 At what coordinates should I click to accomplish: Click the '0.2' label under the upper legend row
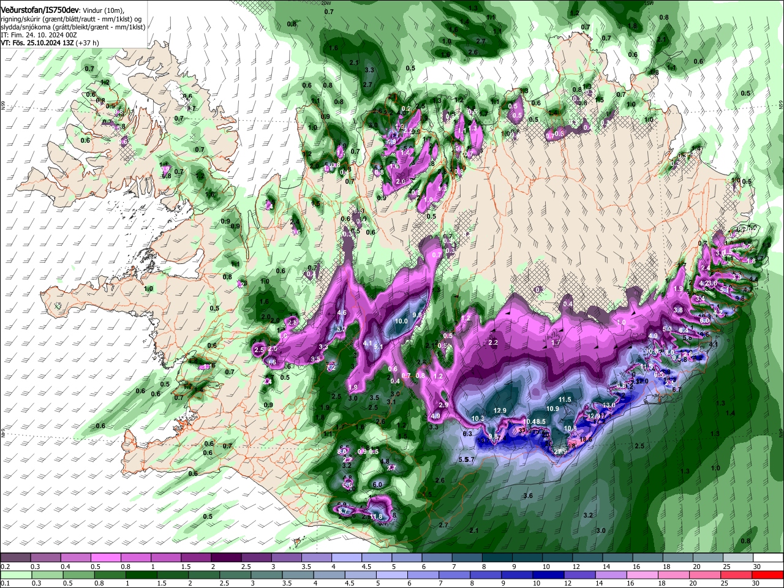point(5,567)
